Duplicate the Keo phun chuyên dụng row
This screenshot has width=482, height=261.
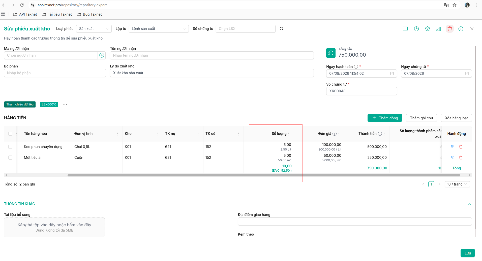point(453,147)
